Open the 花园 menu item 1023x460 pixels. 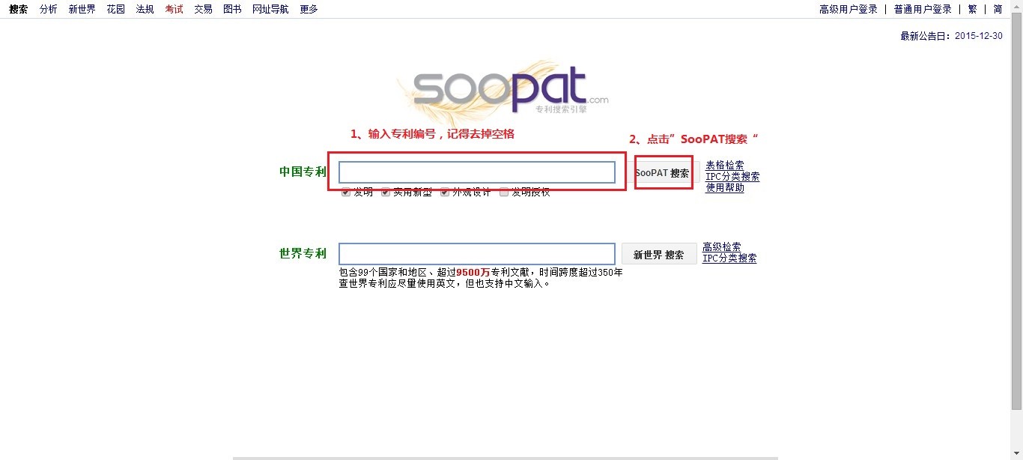(x=115, y=9)
